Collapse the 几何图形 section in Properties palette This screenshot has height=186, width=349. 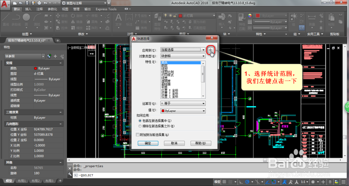coord(60,124)
